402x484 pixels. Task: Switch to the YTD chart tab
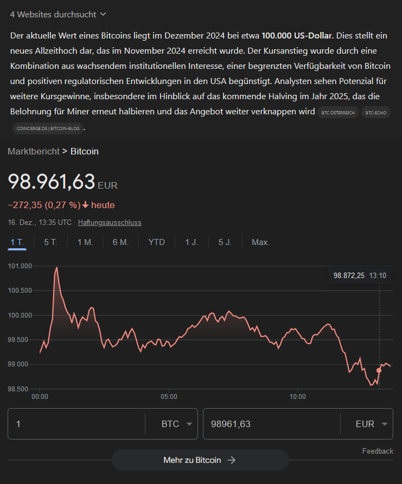click(x=156, y=242)
